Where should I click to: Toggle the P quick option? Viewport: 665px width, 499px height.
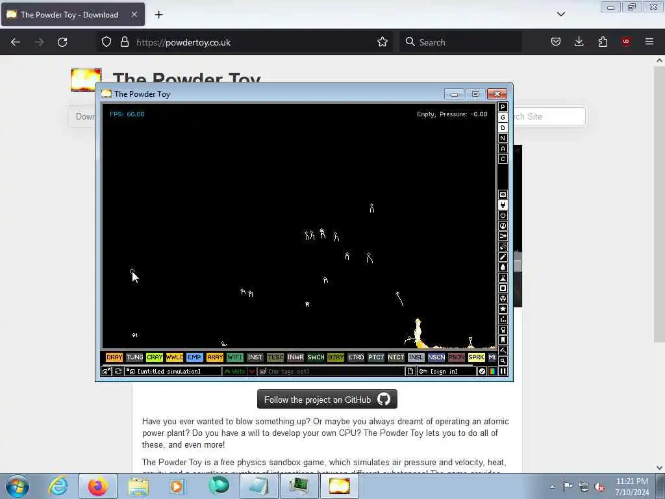[503, 107]
